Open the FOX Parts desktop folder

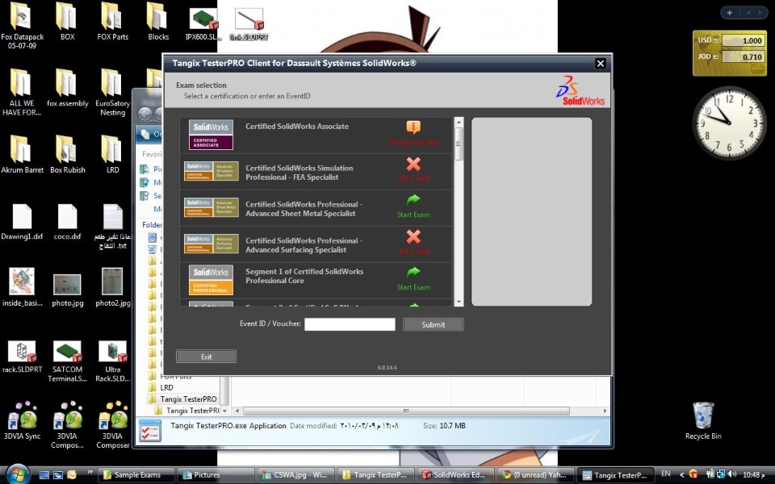(x=113, y=21)
